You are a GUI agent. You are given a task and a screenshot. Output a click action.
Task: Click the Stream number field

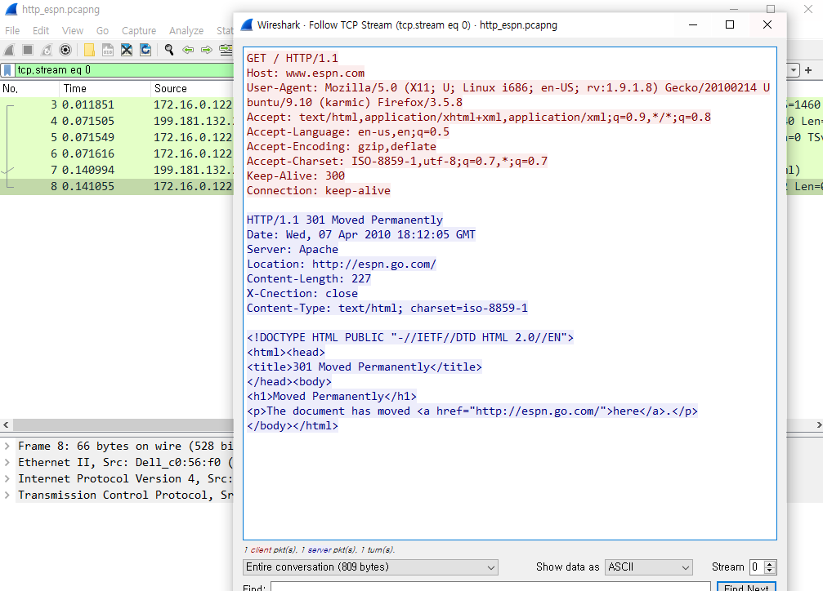pos(757,567)
